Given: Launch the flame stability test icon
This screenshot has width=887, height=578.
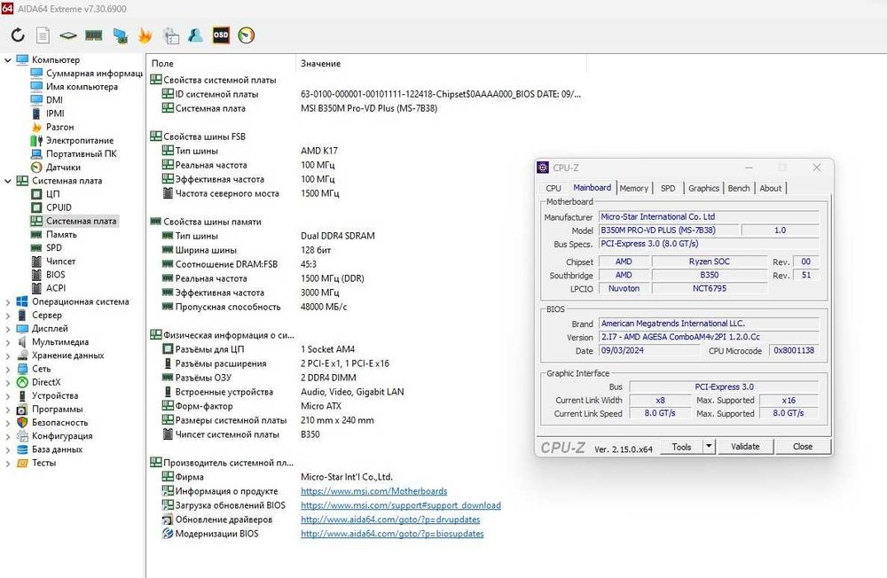Looking at the screenshot, I should [x=145, y=35].
